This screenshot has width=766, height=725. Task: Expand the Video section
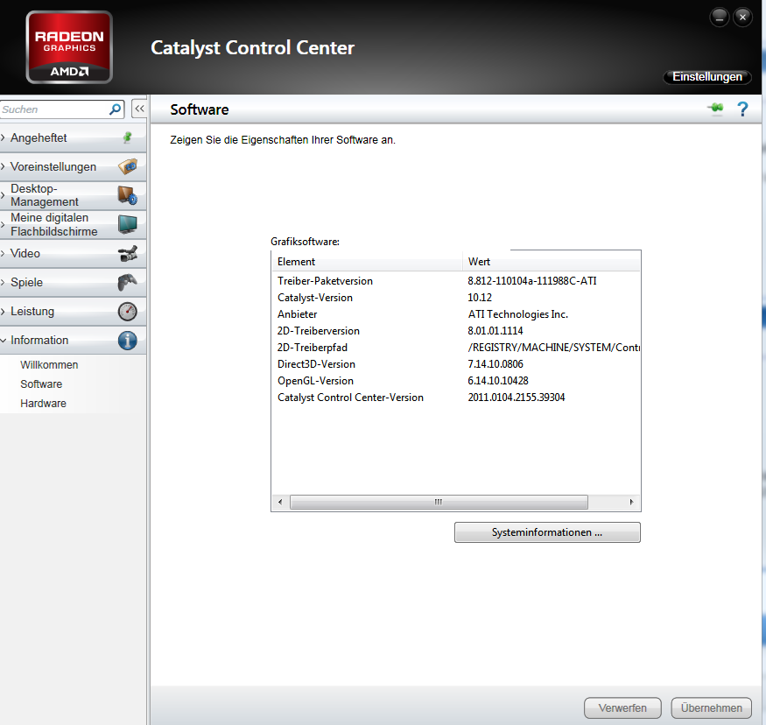pos(73,253)
